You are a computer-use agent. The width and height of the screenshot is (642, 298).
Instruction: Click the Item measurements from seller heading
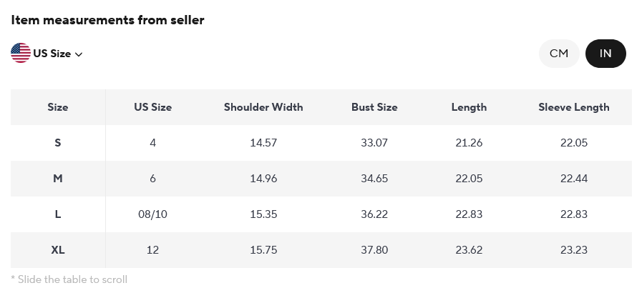[107, 20]
